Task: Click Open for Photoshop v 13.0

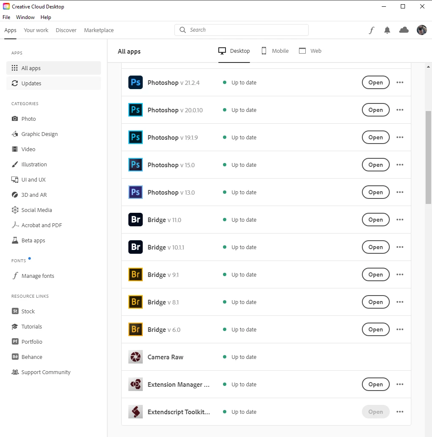Action: 376,192
